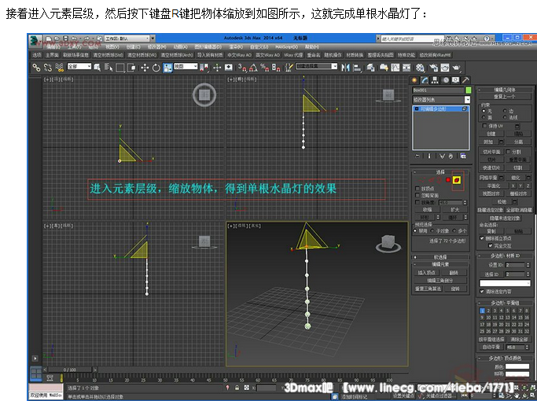Viewport: 537px width, 401px height.
Task: Switch to the Create command panel tab
Action: (x=414, y=80)
